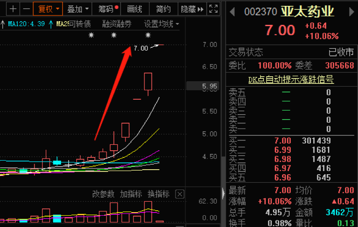The height and width of the screenshot is (227, 358).
Task: Click 换手 value 0.98%
Action: pyautogui.click(x=280, y=223)
